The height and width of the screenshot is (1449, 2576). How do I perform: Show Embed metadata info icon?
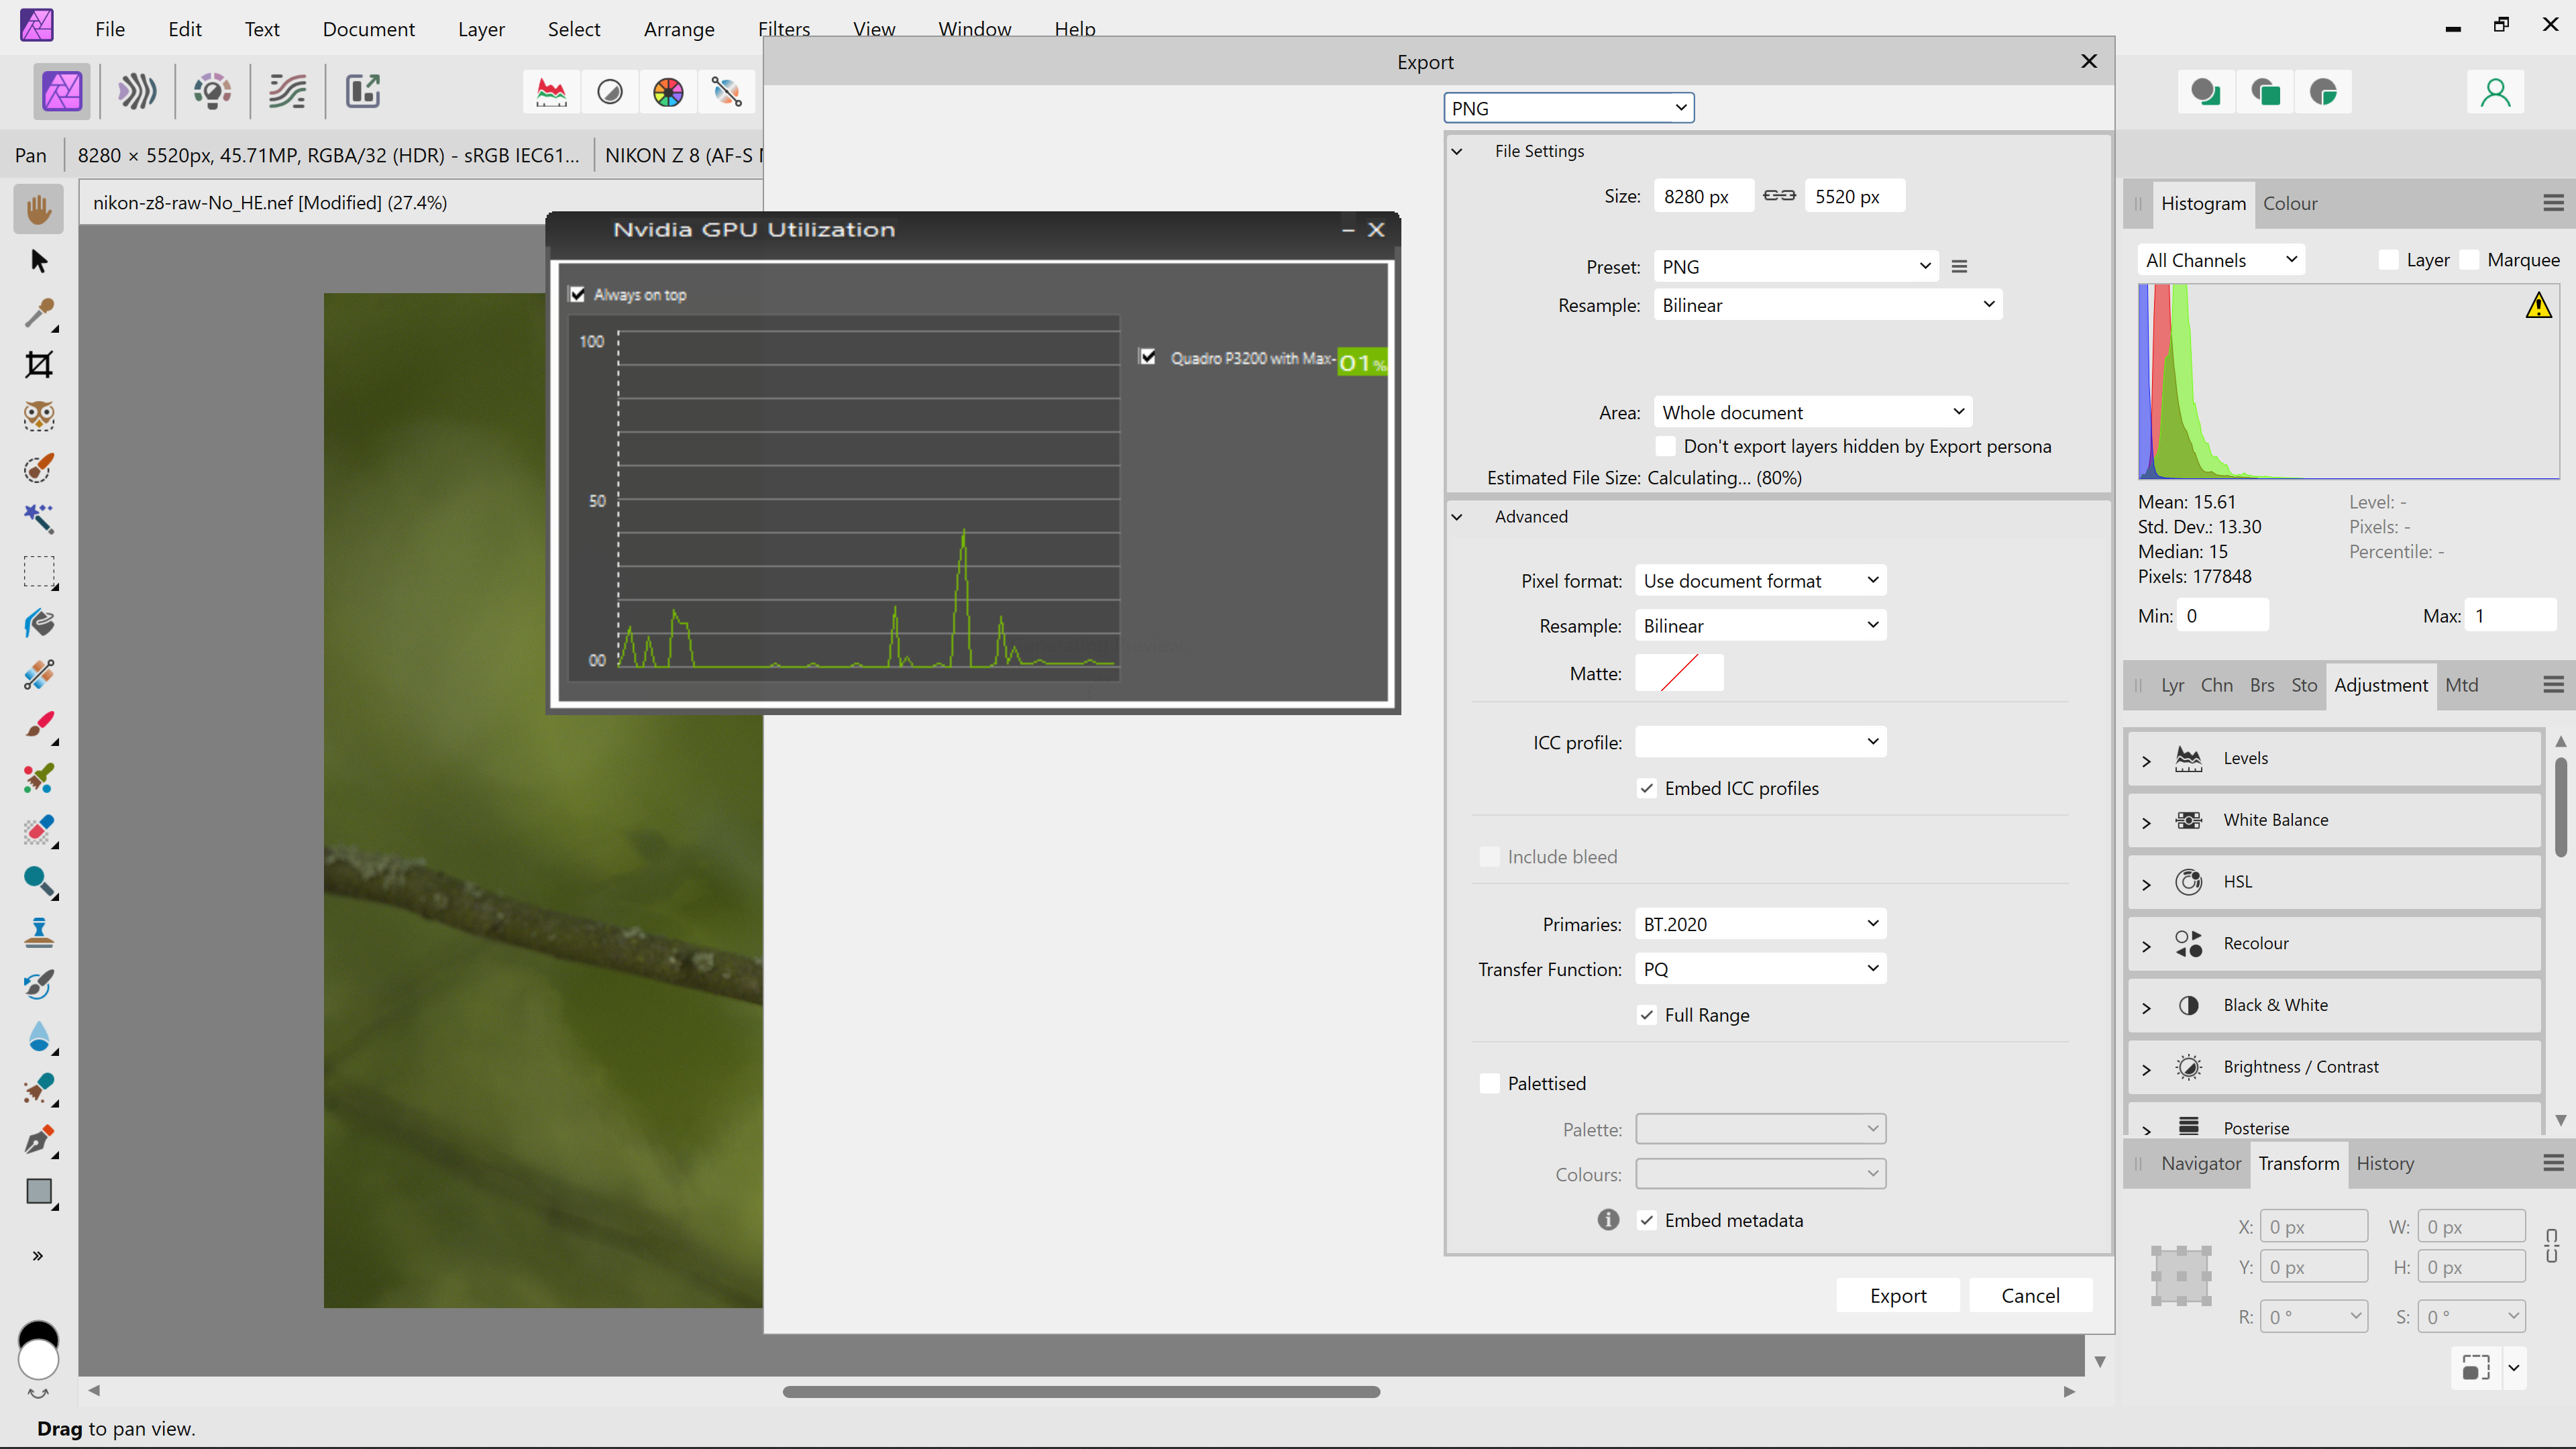tap(1608, 1219)
